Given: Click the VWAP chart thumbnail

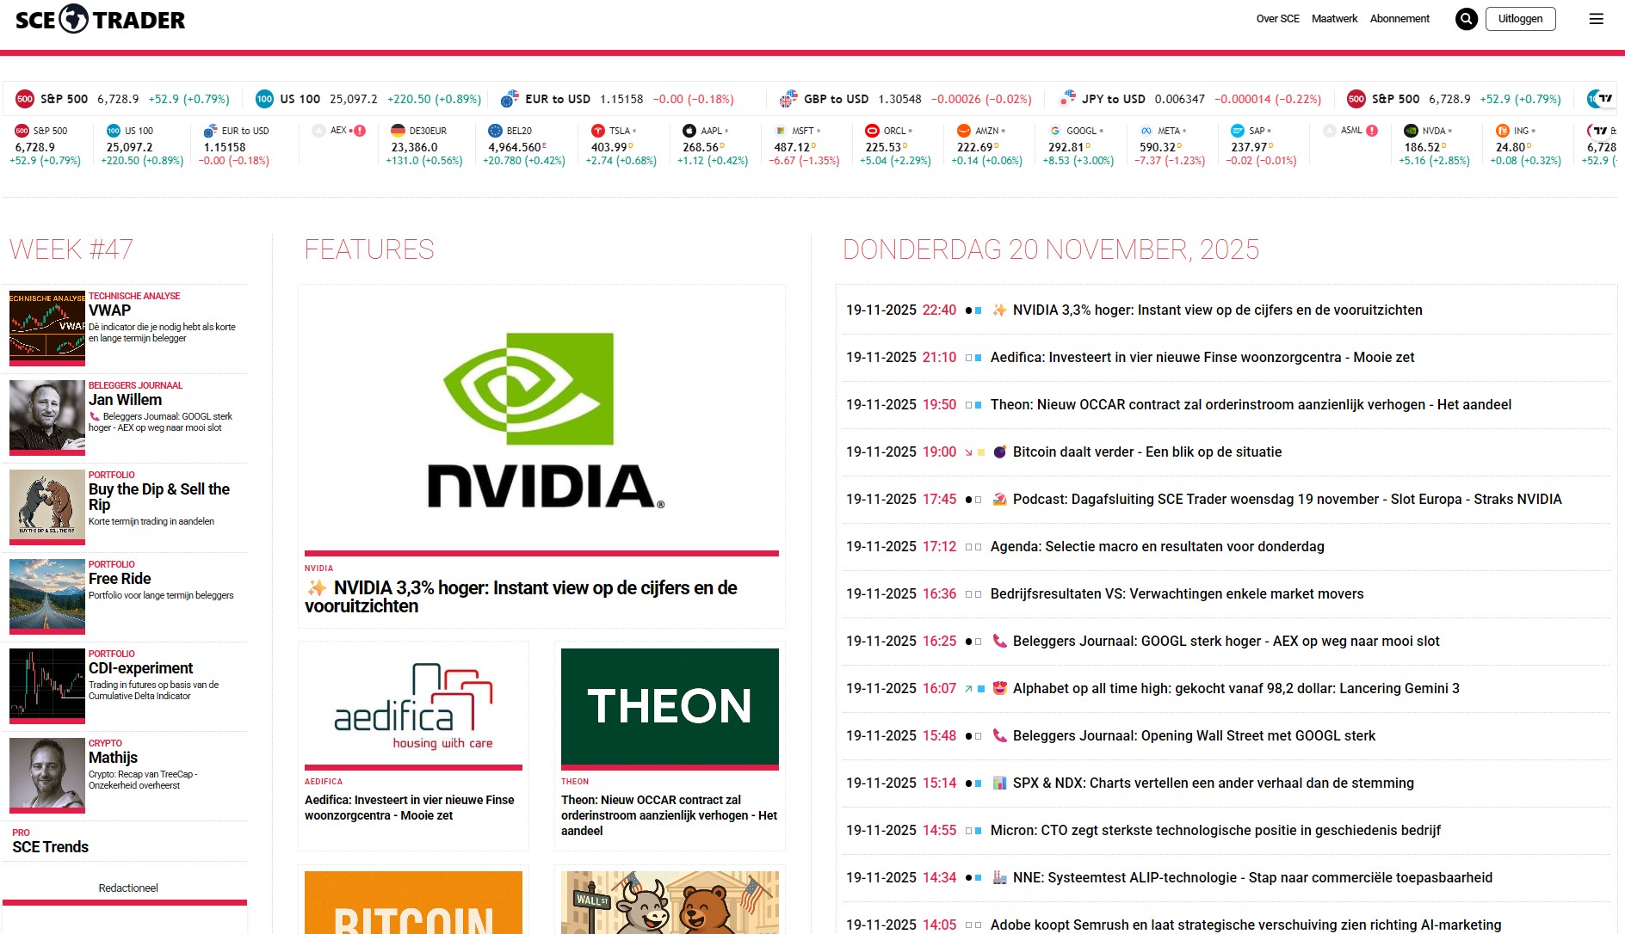Looking at the screenshot, I should click(x=47, y=328).
